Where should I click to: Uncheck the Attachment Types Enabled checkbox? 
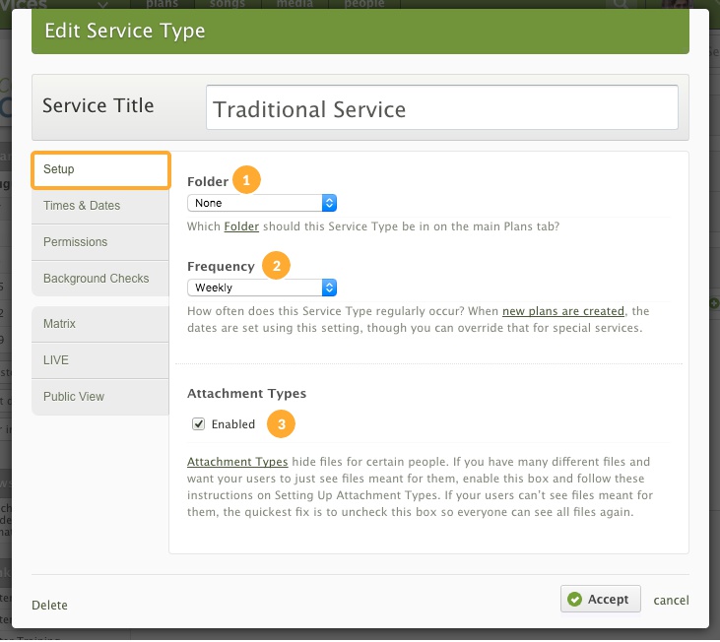pyautogui.click(x=198, y=424)
